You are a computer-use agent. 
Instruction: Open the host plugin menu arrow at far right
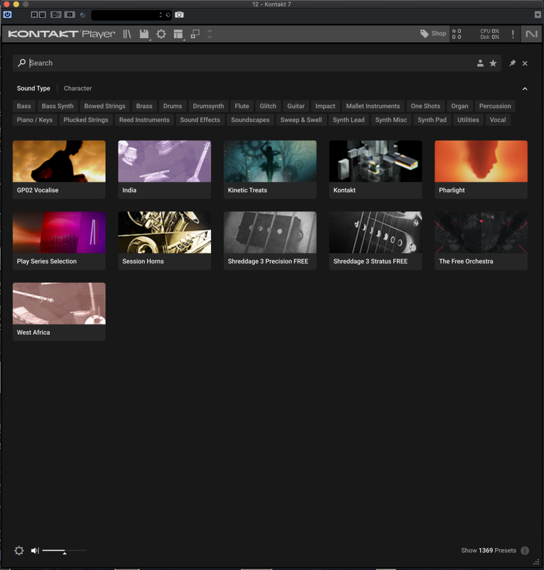(x=538, y=15)
